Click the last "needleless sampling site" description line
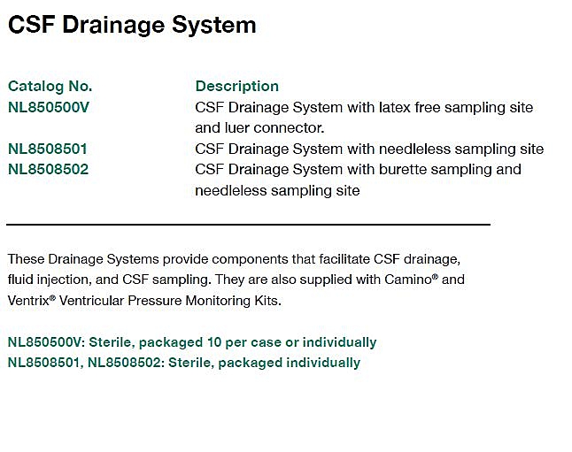This screenshot has width=572, height=452. click(x=277, y=190)
